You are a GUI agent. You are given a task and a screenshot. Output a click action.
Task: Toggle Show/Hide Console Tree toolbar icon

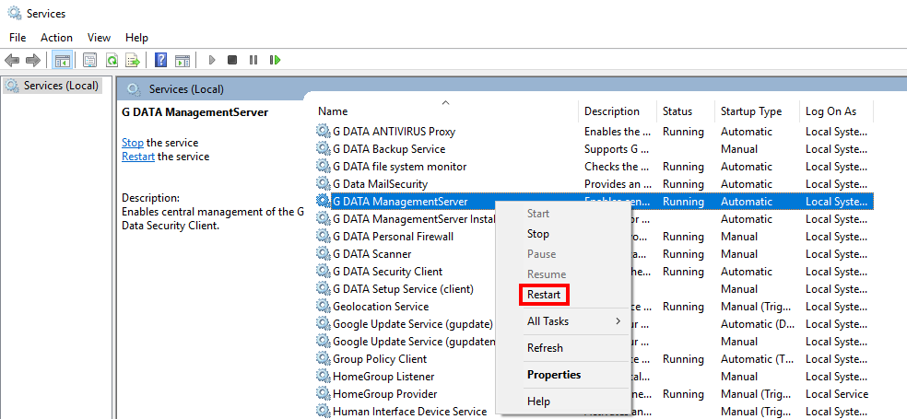(62, 60)
